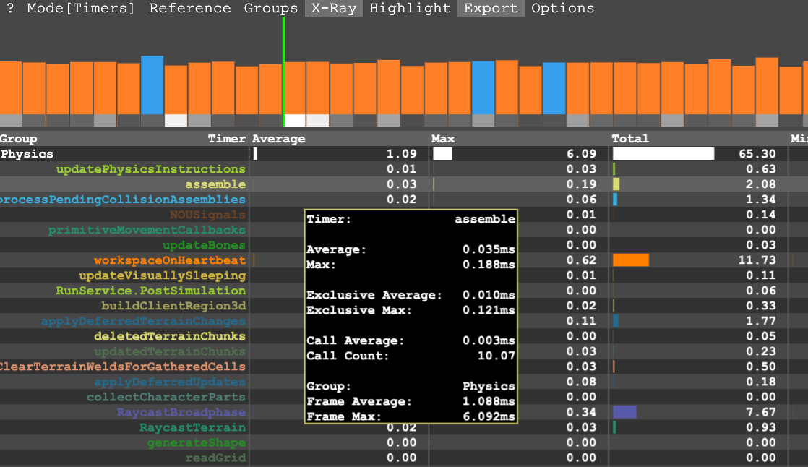Select the workspaceOnHeartbeat timer
Image resolution: width=808 pixels, height=467 pixels.
(x=170, y=260)
